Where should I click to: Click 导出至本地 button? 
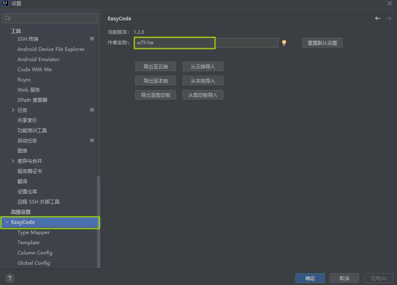tap(156, 81)
